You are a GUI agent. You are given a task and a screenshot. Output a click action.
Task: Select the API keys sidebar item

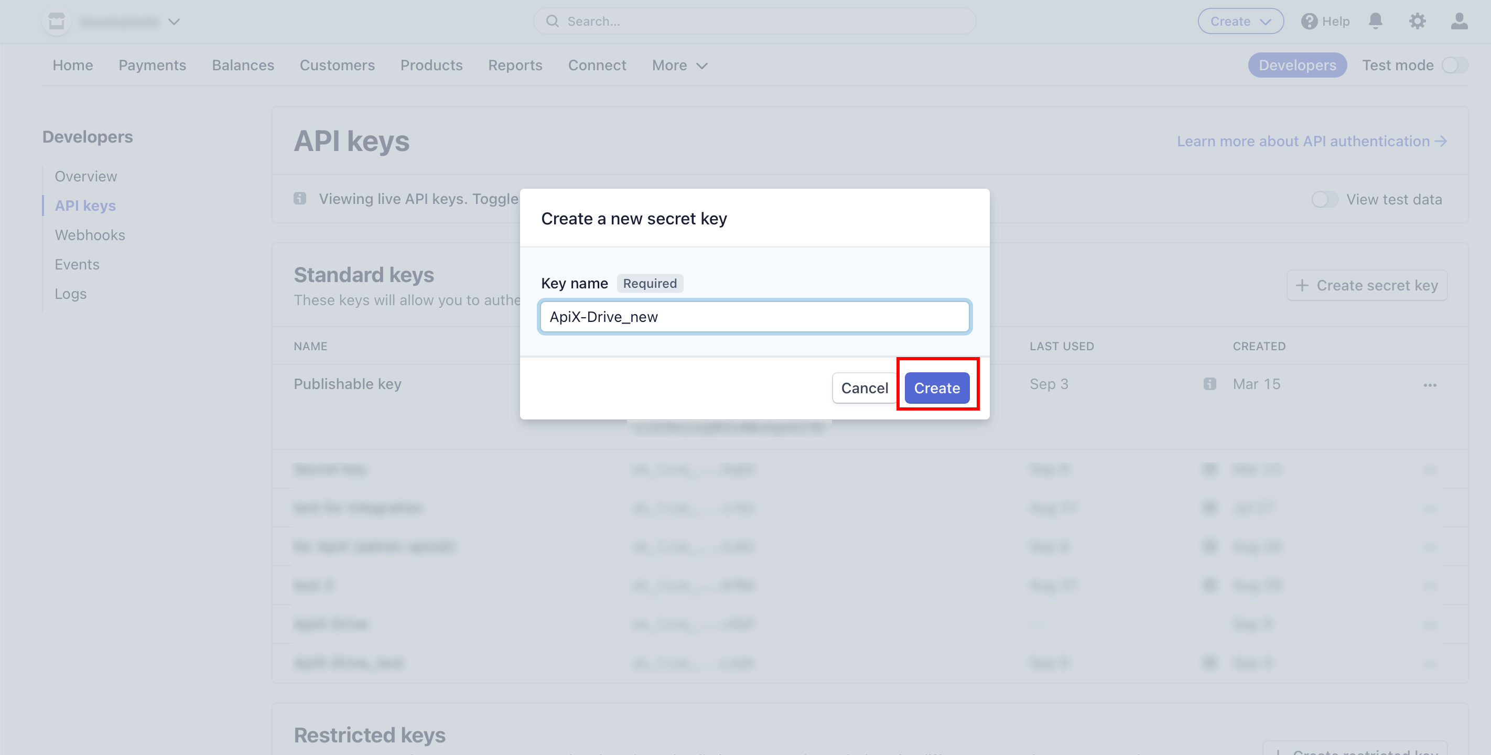coord(85,205)
